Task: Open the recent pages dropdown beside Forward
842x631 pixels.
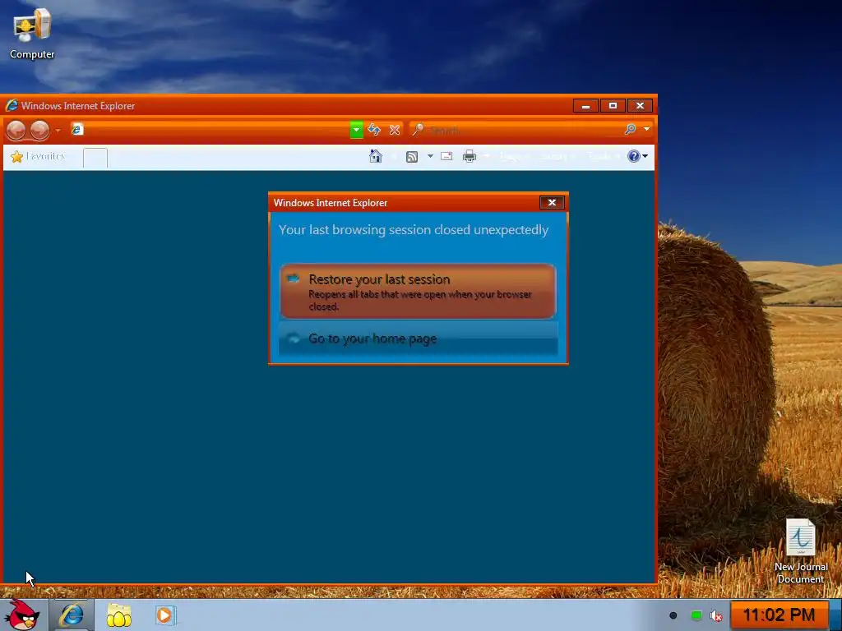Action: pos(58,131)
